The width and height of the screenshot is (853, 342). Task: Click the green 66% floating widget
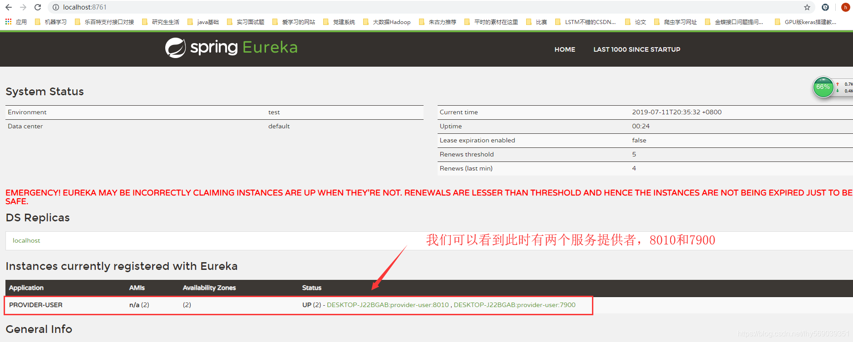click(x=823, y=87)
